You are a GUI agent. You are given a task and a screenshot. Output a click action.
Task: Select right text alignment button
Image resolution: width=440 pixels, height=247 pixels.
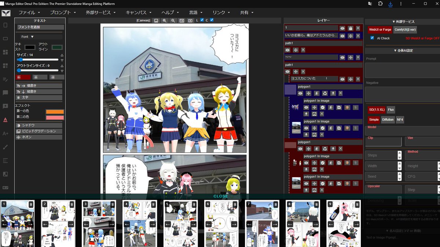pos(56,77)
